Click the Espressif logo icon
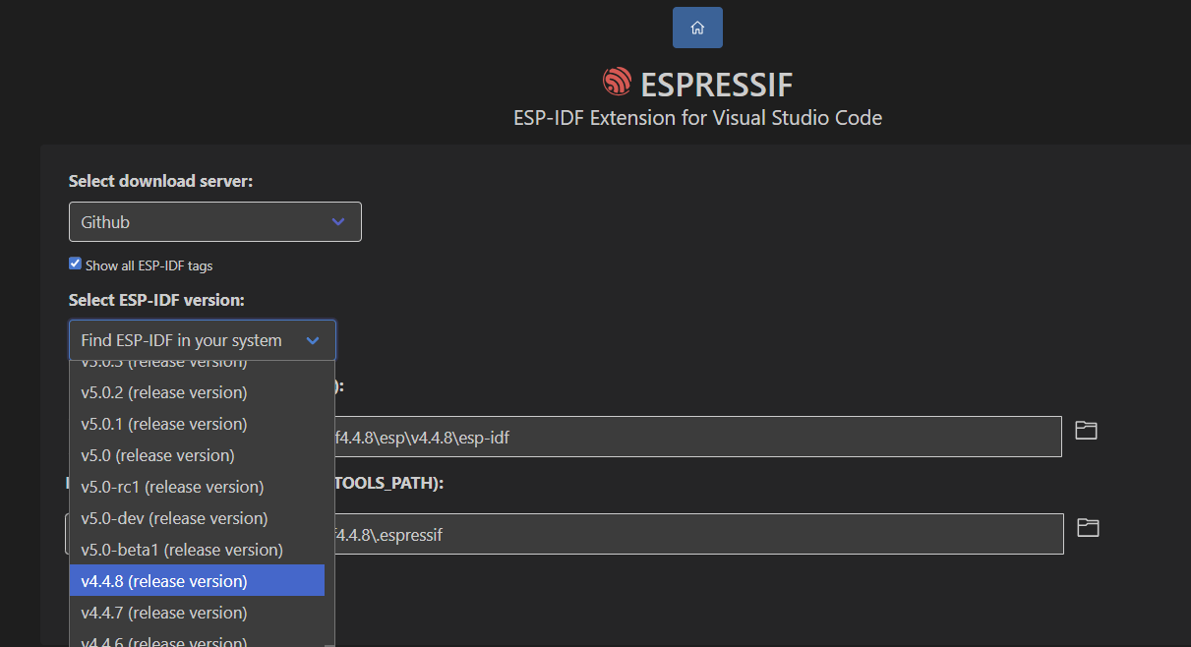This screenshot has width=1191, height=647. click(x=617, y=83)
